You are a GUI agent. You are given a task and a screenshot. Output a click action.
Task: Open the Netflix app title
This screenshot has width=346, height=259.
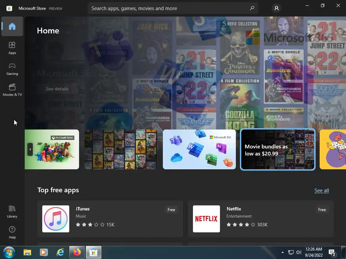234,209
